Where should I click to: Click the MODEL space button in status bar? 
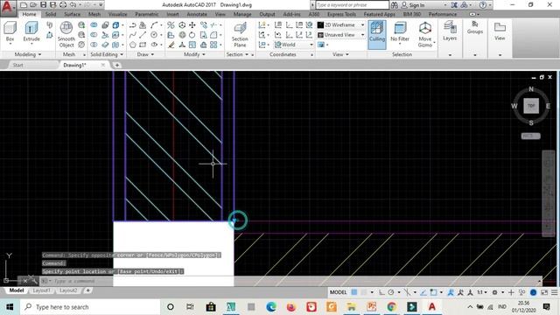tap(338, 292)
